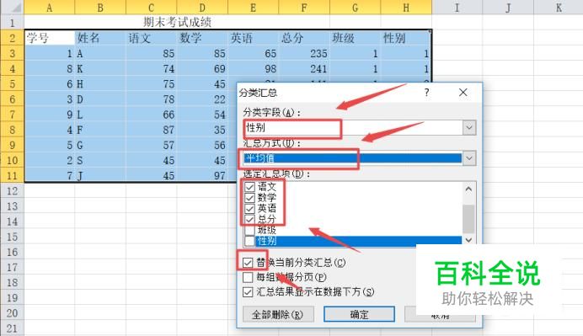583x336 pixels.
Task: Click the 性别 header cell in row 2
Action: [x=406, y=38]
